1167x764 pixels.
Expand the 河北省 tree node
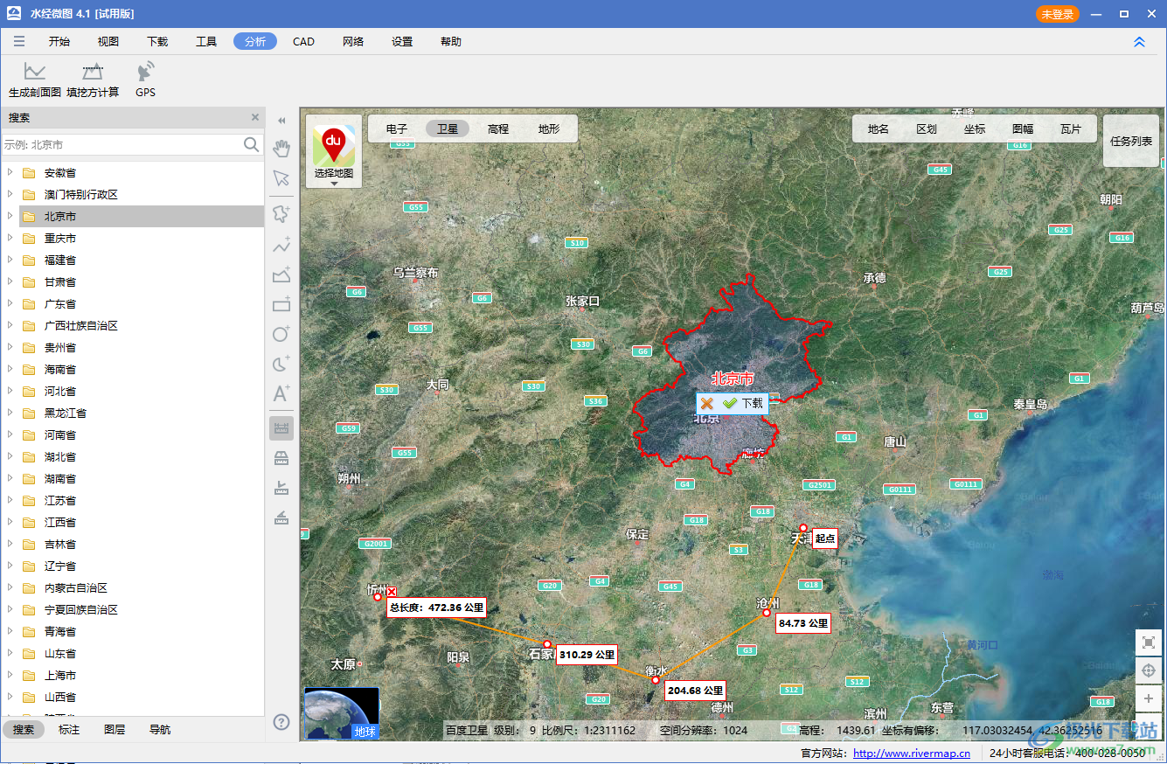[x=10, y=391]
